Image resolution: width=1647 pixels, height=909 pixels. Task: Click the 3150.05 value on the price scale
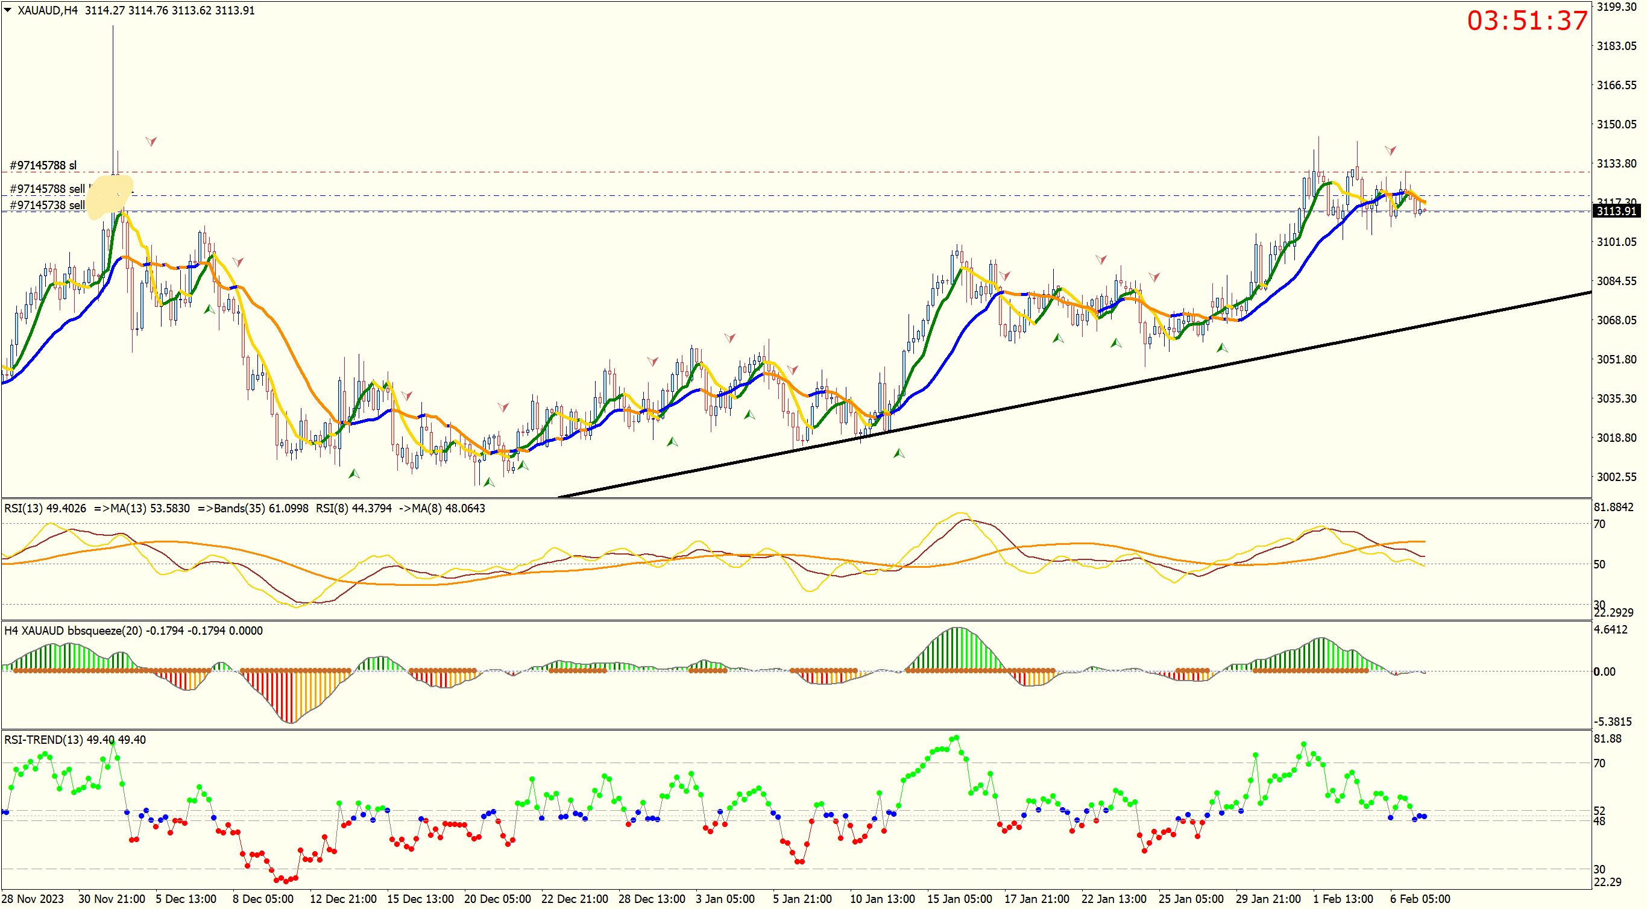[1616, 124]
